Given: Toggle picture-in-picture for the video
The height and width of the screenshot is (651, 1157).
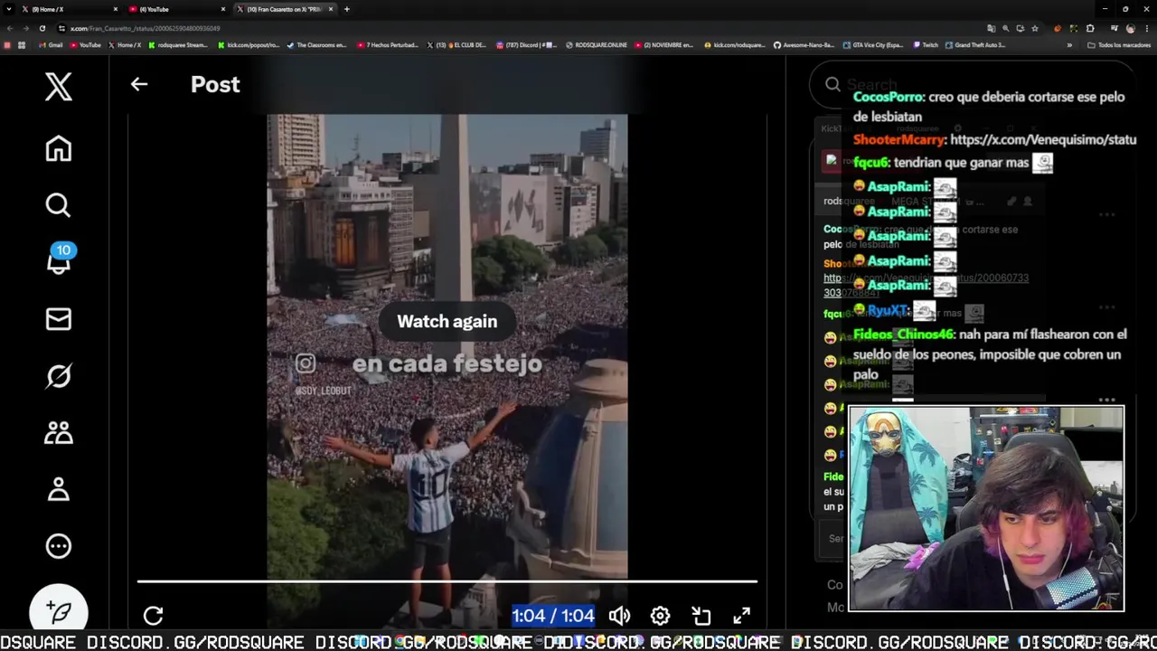Looking at the screenshot, I should tap(701, 616).
